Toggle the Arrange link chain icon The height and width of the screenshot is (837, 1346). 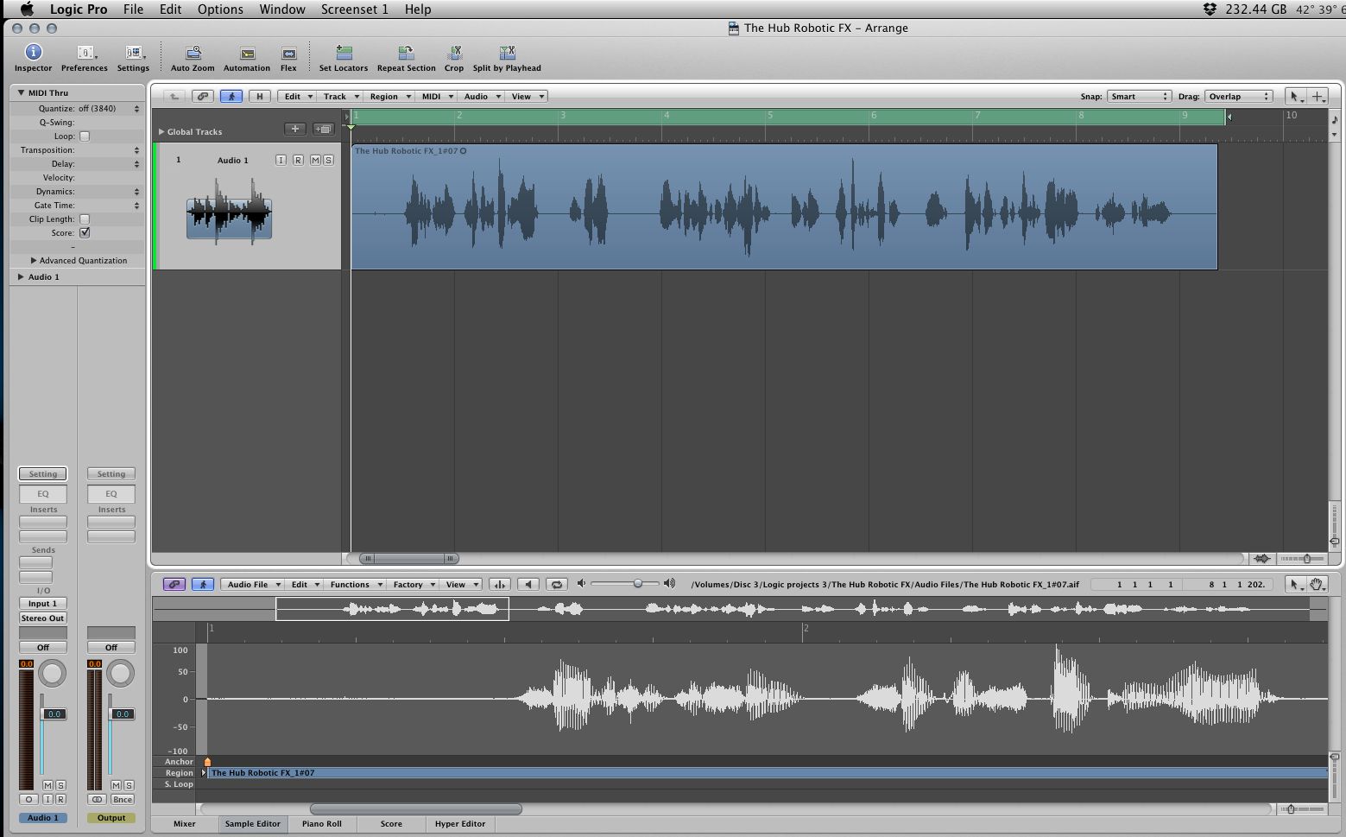click(202, 97)
